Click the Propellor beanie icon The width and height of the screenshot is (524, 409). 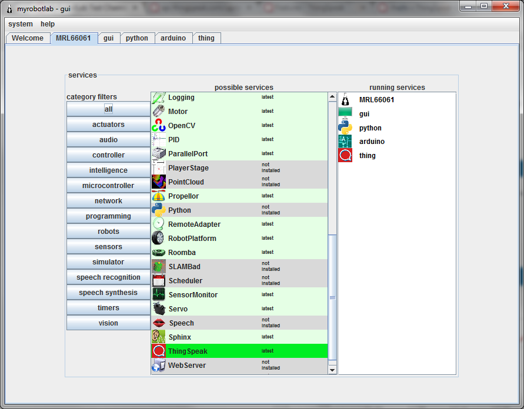click(158, 196)
